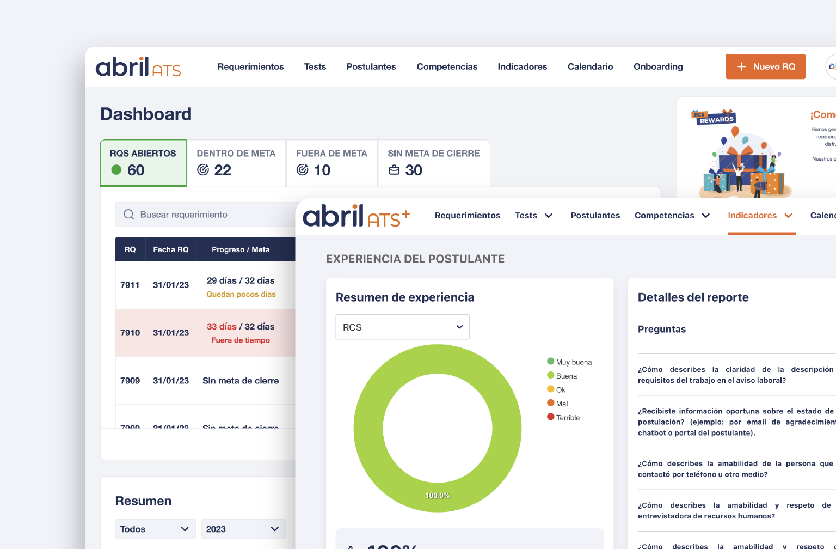The height and width of the screenshot is (549, 836).
Task: Open Onboarding in back window navigation
Action: coord(658,66)
